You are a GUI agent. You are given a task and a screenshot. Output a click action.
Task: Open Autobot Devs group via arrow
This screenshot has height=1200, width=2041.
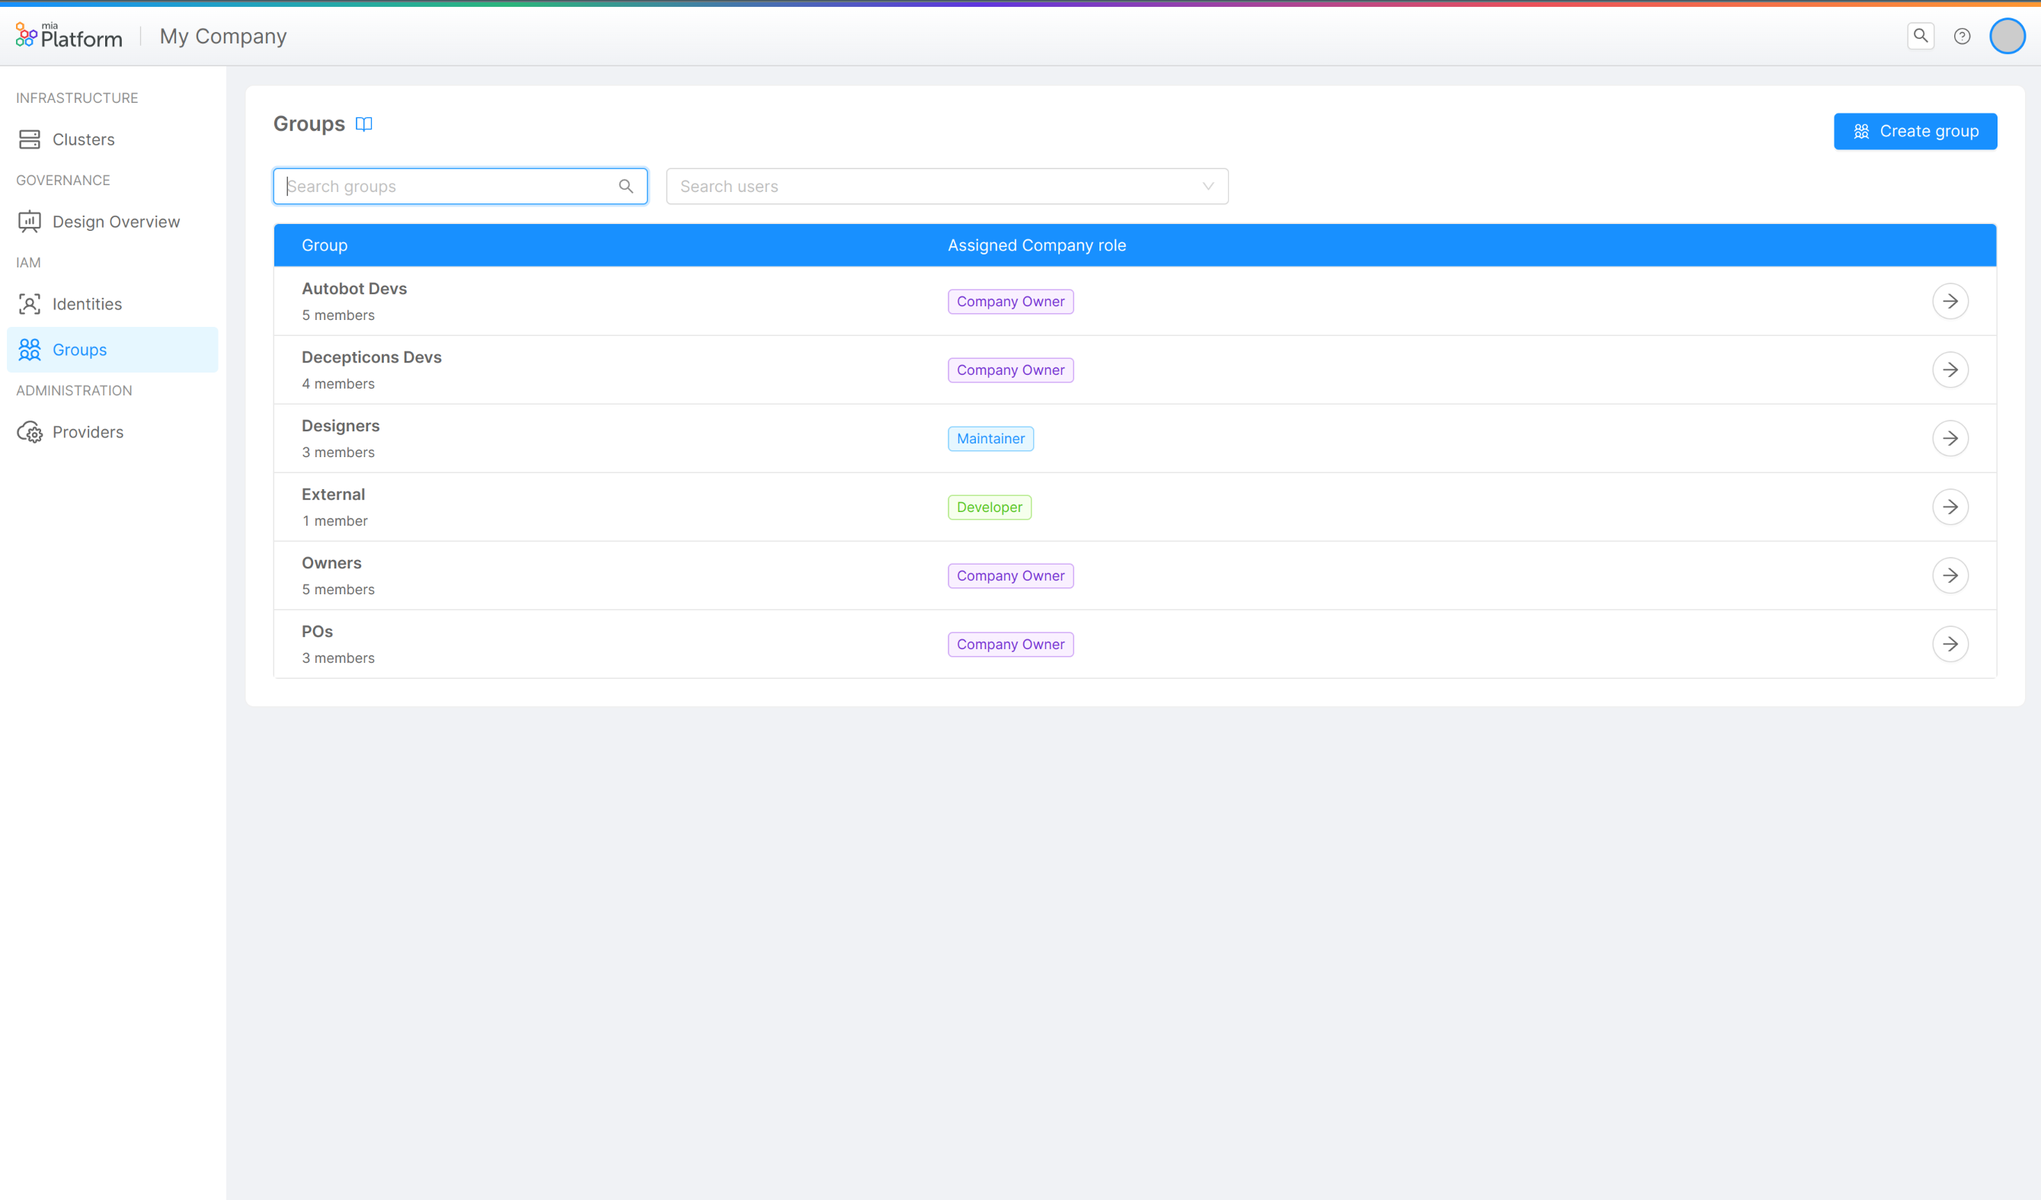(1950, 301)
